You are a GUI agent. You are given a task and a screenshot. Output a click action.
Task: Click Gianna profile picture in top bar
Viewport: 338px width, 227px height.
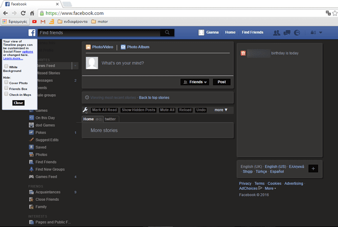point(201,32)
